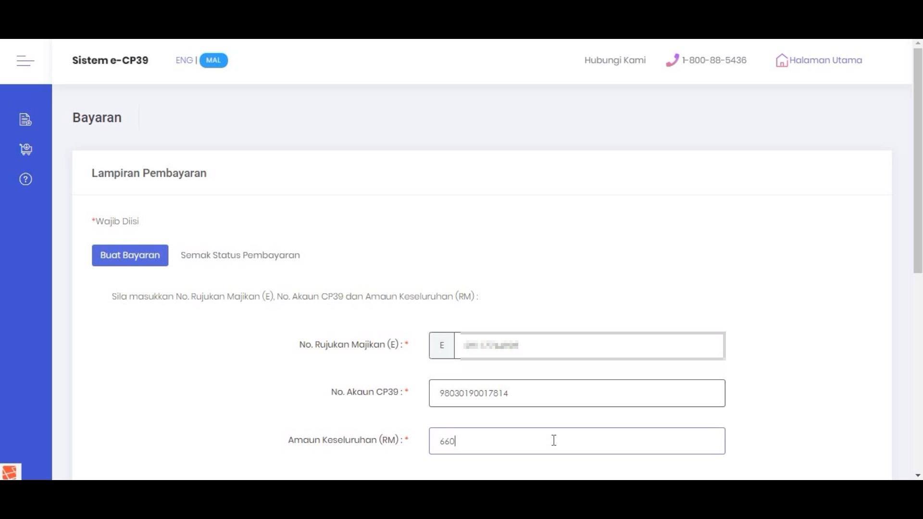Click the Amaun Keseluruhan (RM) field
The width and height of the screenshot is (923, 519).
coord(577,441)
